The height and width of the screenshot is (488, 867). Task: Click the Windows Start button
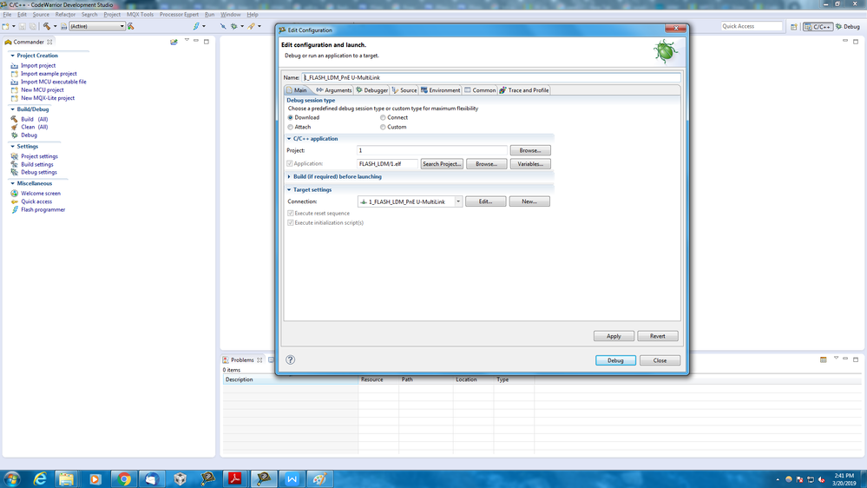coord(11,479)
